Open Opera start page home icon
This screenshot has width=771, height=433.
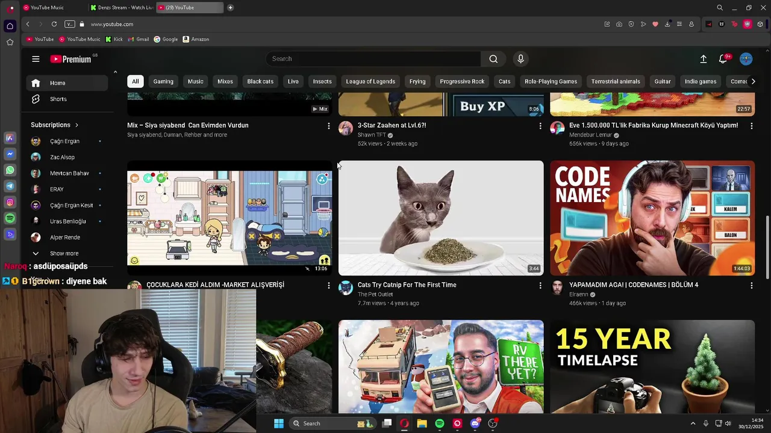[10, 26]
